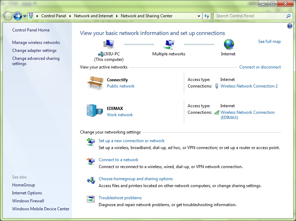Click the EDIMAX signal strength bars icon
The image size is (296, 221).
tap(216, 112)
